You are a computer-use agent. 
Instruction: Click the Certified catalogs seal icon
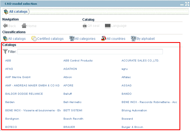(x=34, y=39)
